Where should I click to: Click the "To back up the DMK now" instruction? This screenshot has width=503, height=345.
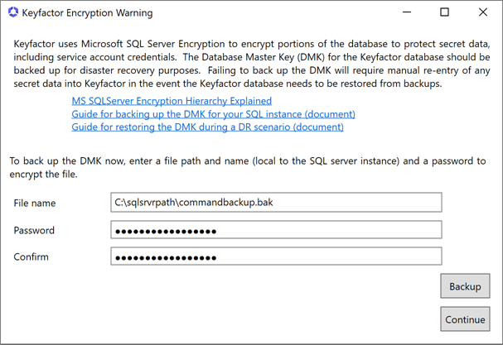249,165
